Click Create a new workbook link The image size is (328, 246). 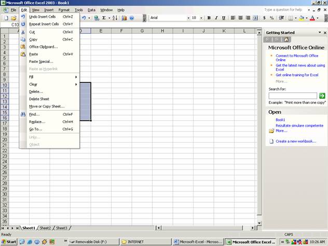point(296,141)
